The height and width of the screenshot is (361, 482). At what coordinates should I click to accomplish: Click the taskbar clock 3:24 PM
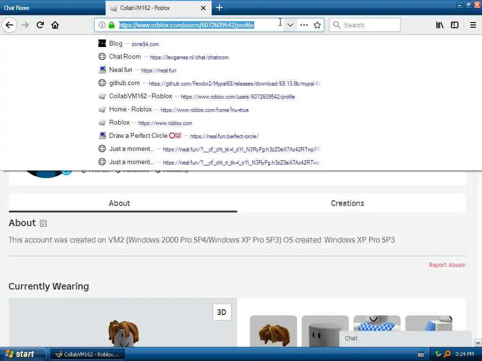click(x=464, y=354)
